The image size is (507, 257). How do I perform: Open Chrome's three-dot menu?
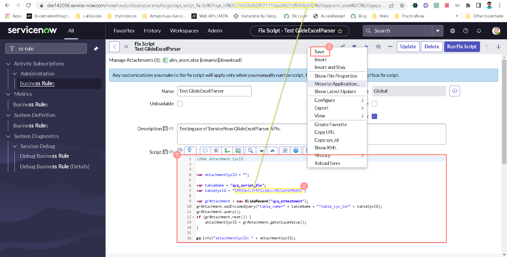click(500, 5)
